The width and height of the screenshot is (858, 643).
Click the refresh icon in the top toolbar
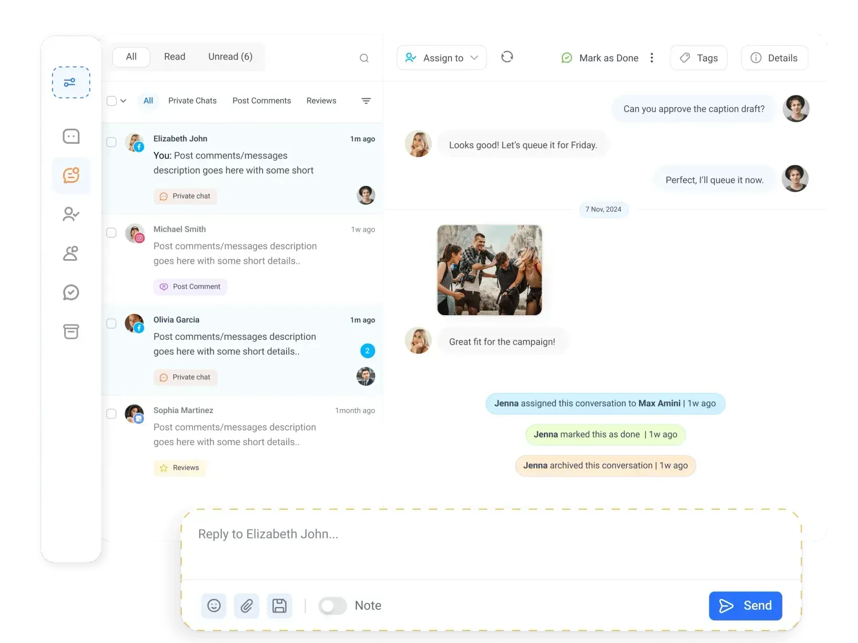tap(507, 57)
